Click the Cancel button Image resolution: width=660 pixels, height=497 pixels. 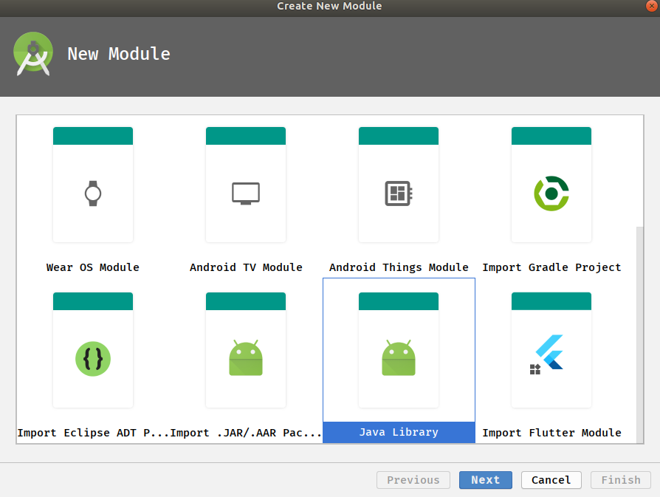click(x=551, y=480)
